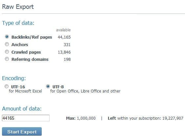Viewport: 185px width, 137px height.
Task: Click the 'Amount of data:' heading
Action: [x=22, y=109]
